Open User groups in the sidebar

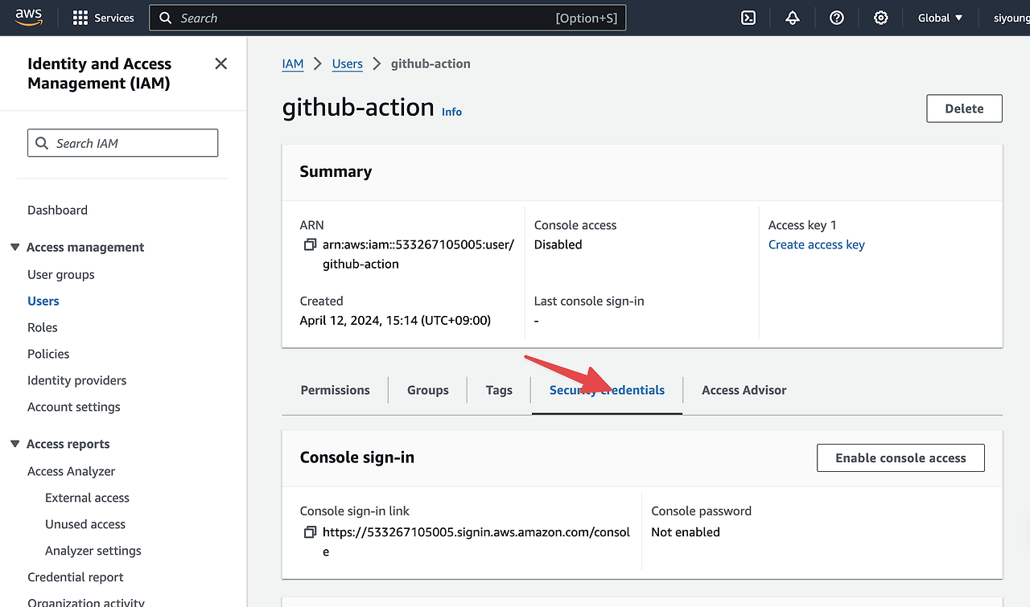pos(61,274)
